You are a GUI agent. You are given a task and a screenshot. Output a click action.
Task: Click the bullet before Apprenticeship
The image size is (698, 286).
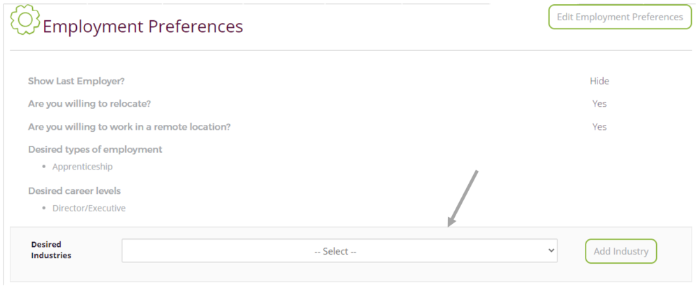click(43, 167)
